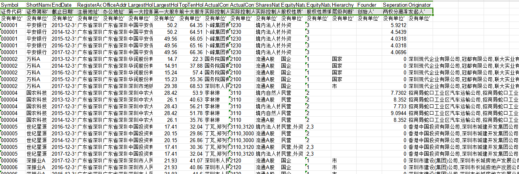Select the Seperation value 5.9212

tap(395, 25)
